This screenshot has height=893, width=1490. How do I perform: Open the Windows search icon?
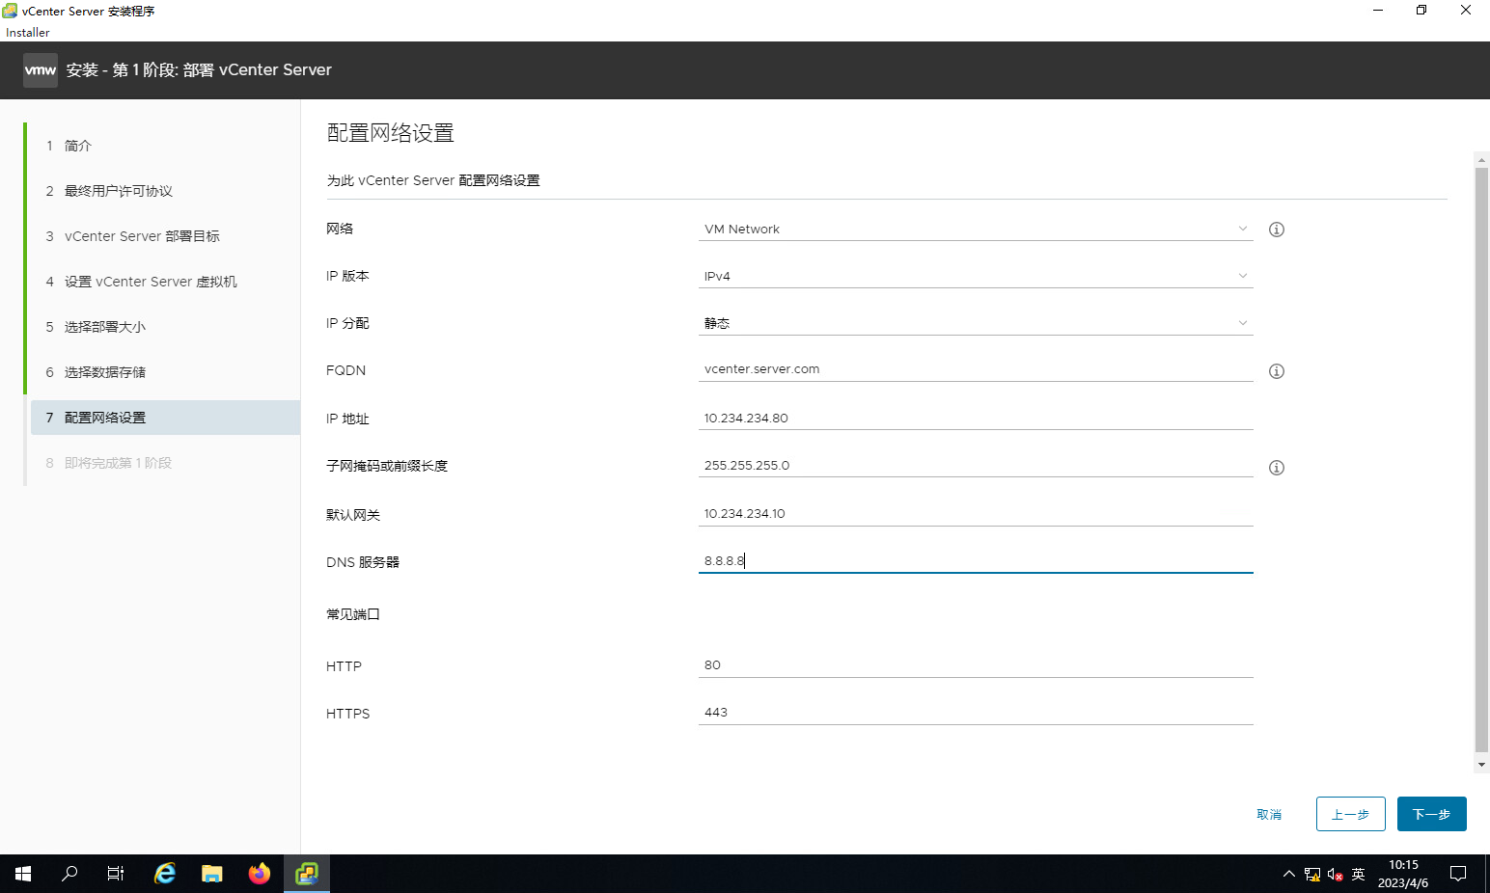click(69, 874)
